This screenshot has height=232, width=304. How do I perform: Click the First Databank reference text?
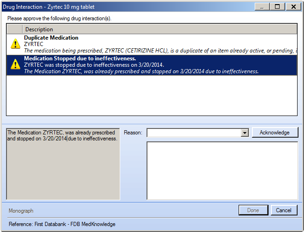point(62,224)
